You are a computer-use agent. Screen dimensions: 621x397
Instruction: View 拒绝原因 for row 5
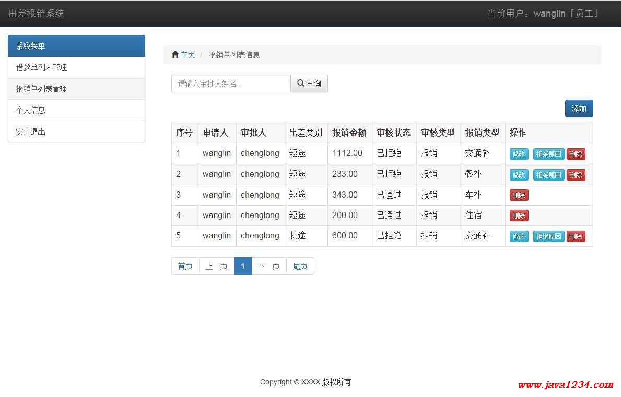coord(548,236)
